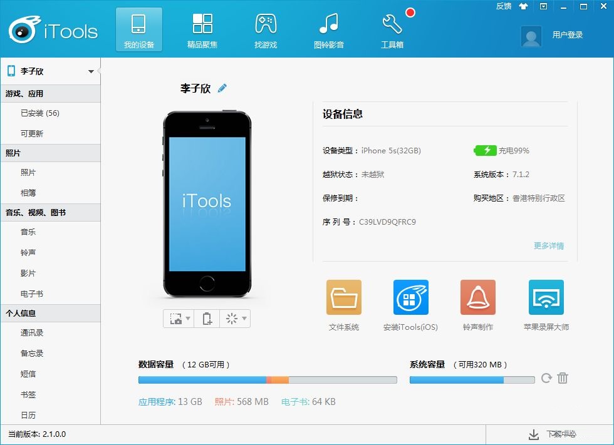Open the 文件系统 folder icon
Image resolution: width=614 pixels, height=445 pixels.
(344, 297)
